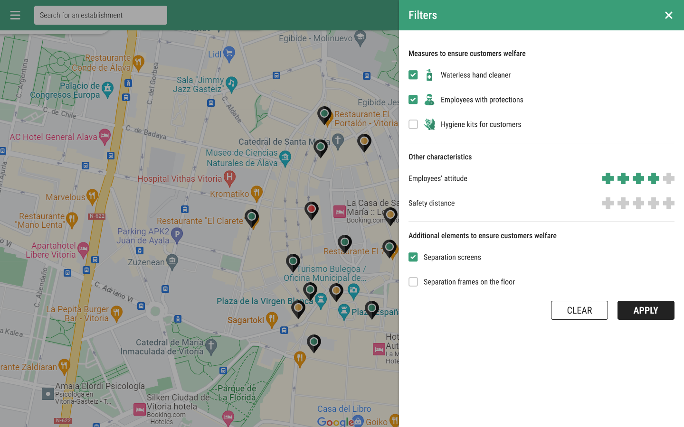
Task: Click the Google logo link
Action: pos(335,421)
